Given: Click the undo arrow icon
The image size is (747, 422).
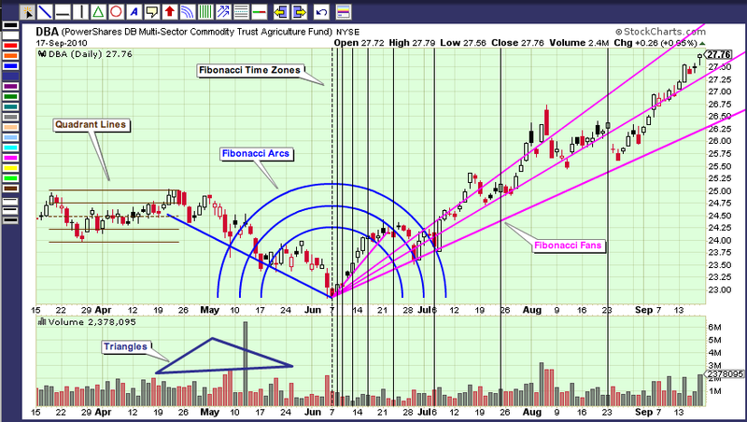Looking at the screenshot, I should click(x=321, y=12).
